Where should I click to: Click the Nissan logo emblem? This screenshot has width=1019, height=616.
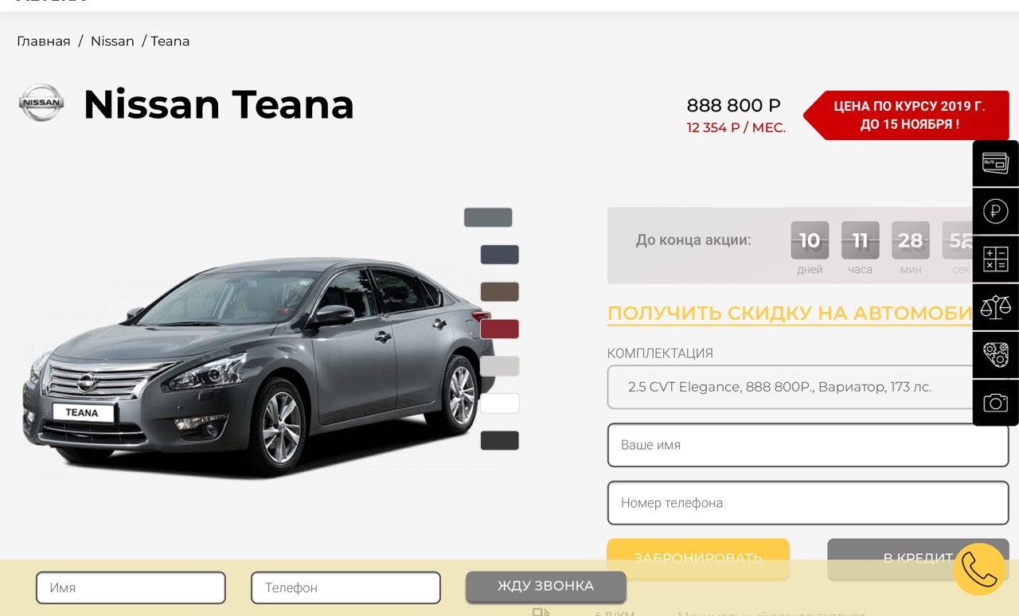[x=41, y=103]
